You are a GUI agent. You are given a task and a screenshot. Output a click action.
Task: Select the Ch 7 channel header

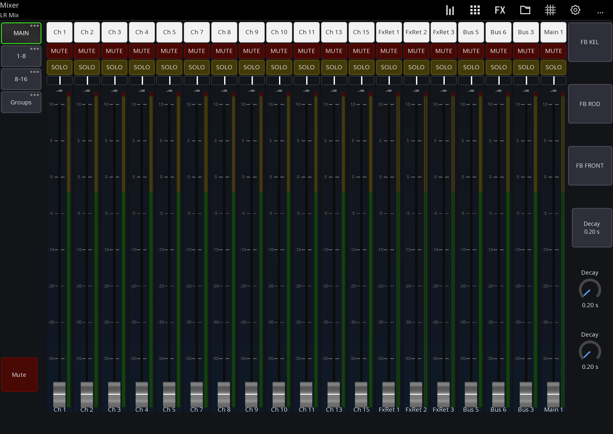[197, 32]
